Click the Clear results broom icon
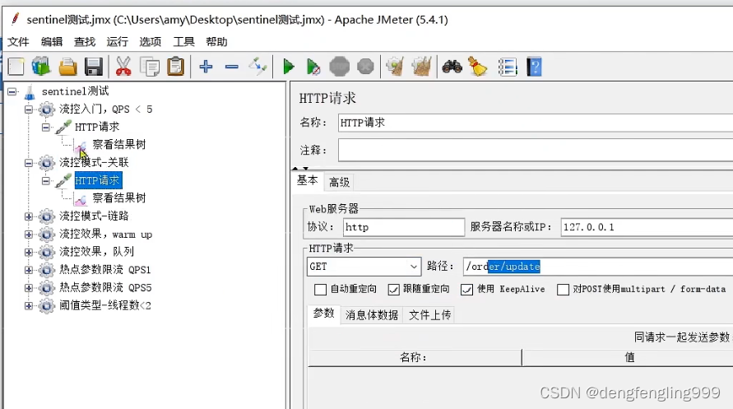This screenshot has width=733, height=409. (x=395, y=67)
